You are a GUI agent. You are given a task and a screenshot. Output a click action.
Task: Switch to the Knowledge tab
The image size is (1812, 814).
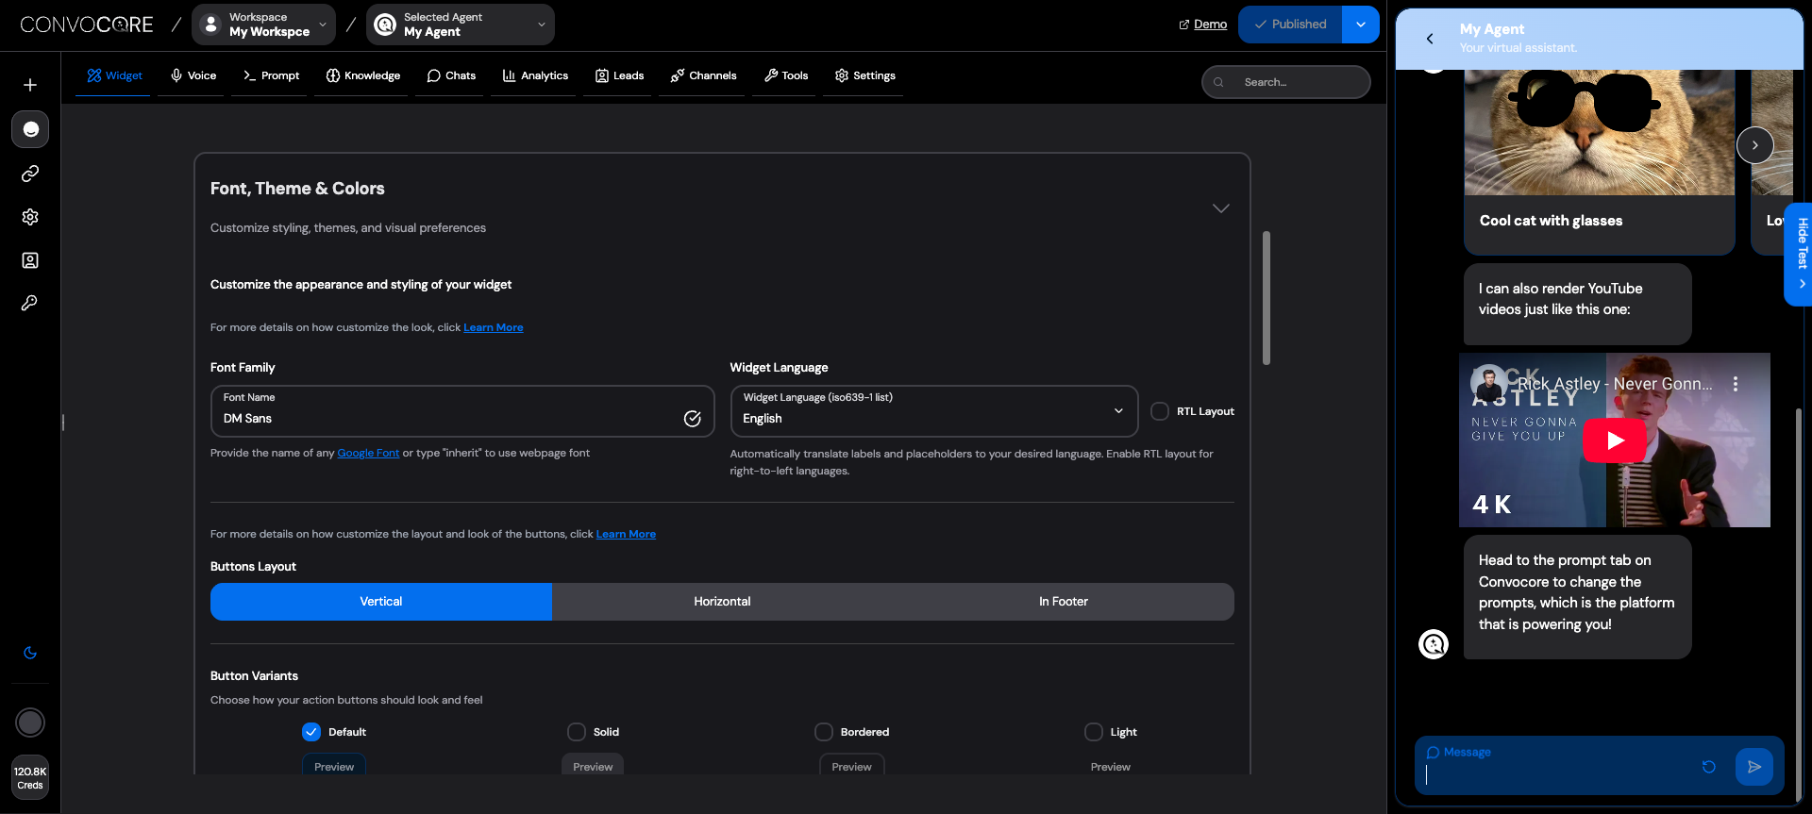click(x=363, y=75)
